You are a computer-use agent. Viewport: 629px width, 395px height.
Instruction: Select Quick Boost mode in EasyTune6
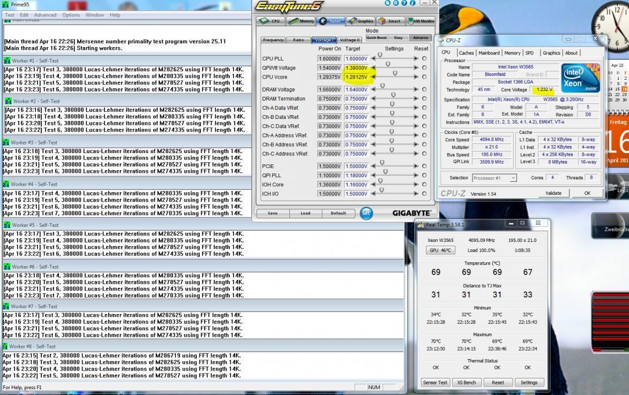pos(376,37)
